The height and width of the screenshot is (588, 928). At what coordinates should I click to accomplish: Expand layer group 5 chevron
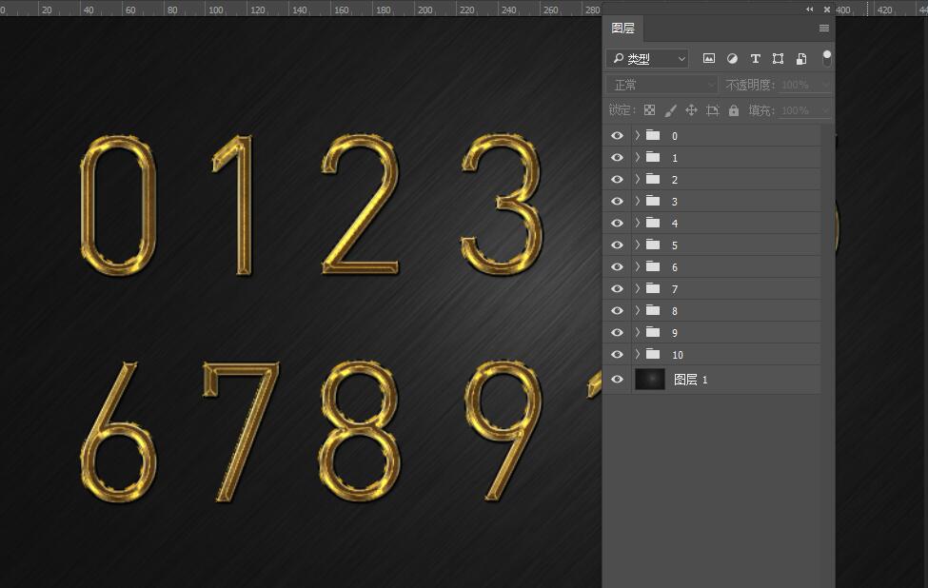point(638,245)
